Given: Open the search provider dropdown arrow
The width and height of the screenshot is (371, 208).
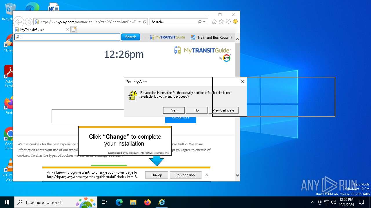Looking at the screenshot, I should click(204, 22).
